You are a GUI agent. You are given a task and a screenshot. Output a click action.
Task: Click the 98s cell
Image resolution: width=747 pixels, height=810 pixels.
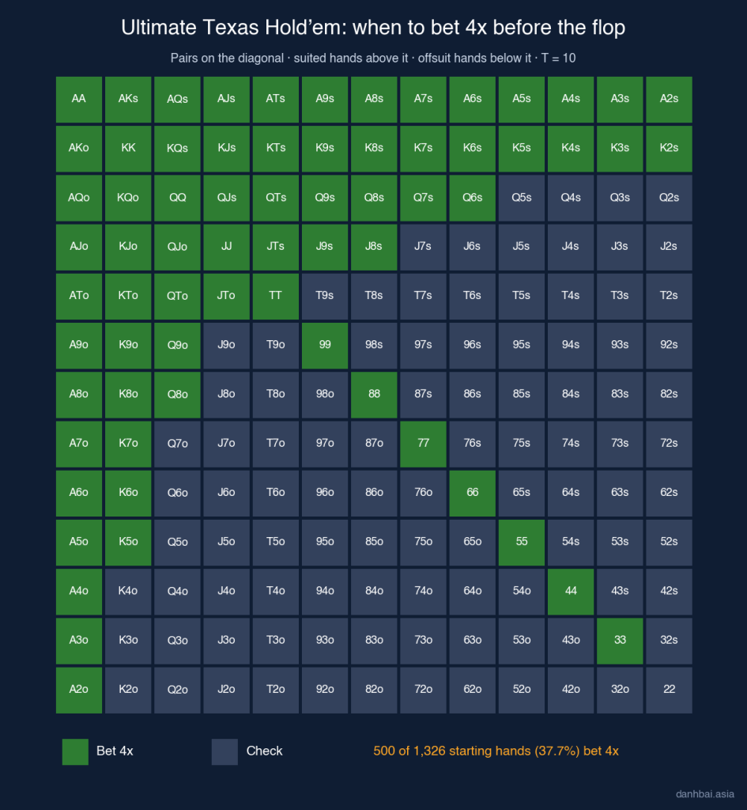(374, 346)
